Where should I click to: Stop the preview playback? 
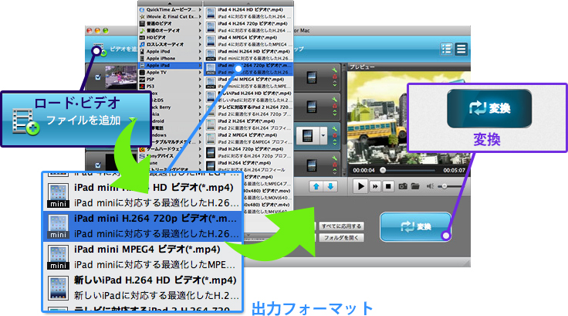click(388, 186)
